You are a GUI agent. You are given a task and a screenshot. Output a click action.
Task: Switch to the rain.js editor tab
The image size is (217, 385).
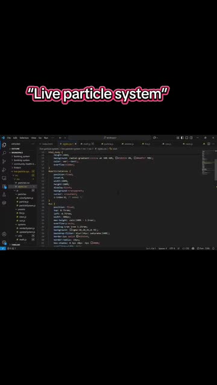pyautogui.click(x=168, y=144)
